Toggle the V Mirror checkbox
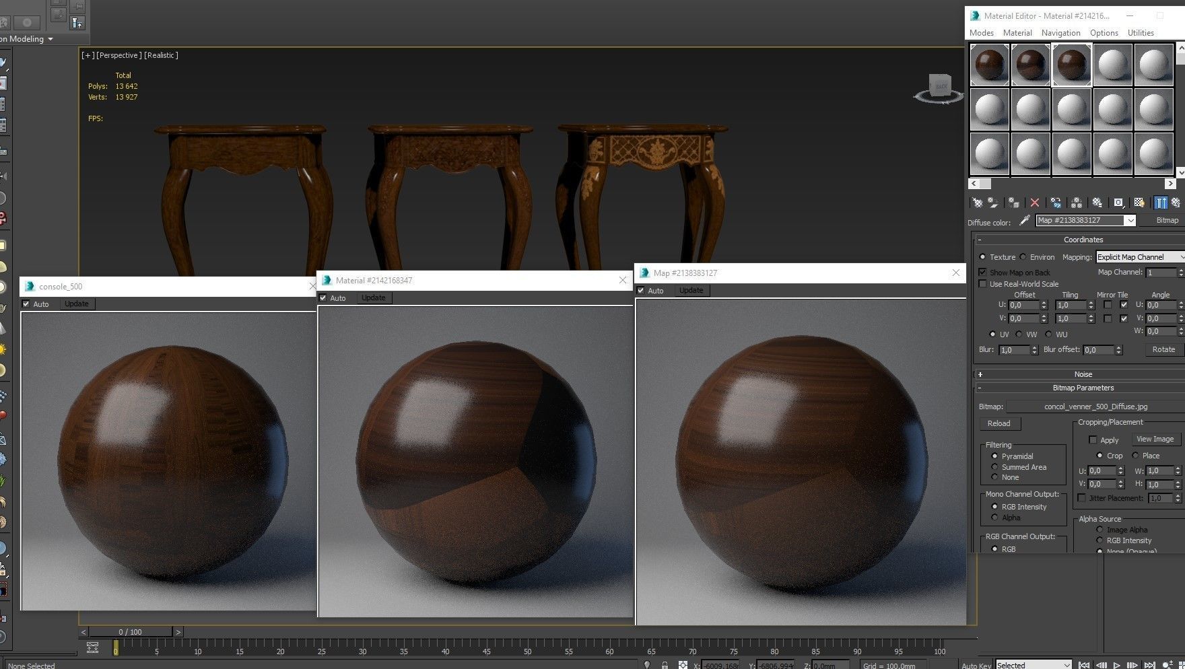The width and height of the screenshot is (1185, 669). [x=1108, y=318]
